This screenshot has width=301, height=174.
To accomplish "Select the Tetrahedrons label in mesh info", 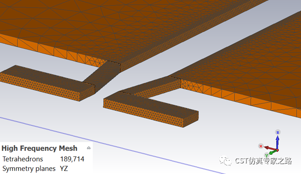I will pos(23,159).
